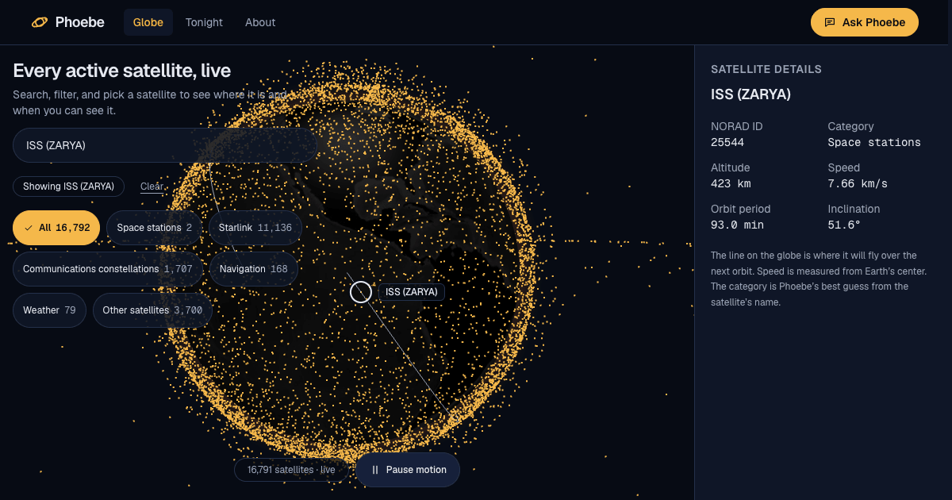Go to the About page
Viewport: 952px width, 500px height.
pos(260,22)
